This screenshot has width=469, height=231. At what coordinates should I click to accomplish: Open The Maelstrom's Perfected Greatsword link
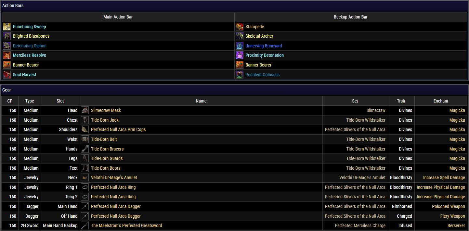tap(126, 225)
